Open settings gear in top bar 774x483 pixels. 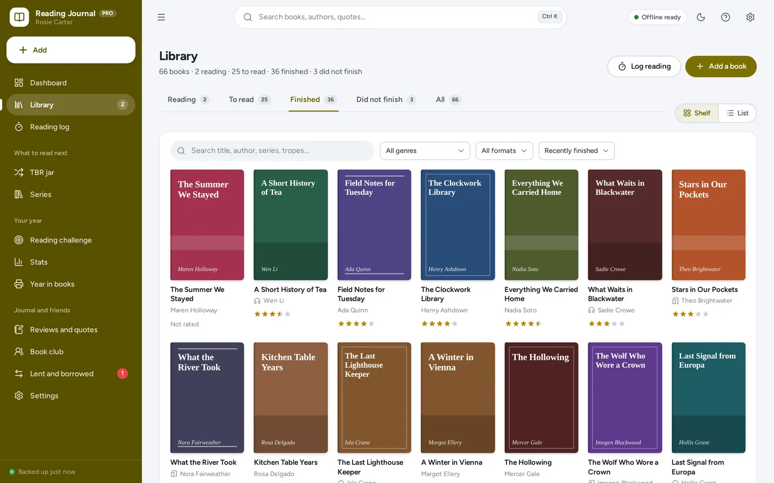point(750,17)
